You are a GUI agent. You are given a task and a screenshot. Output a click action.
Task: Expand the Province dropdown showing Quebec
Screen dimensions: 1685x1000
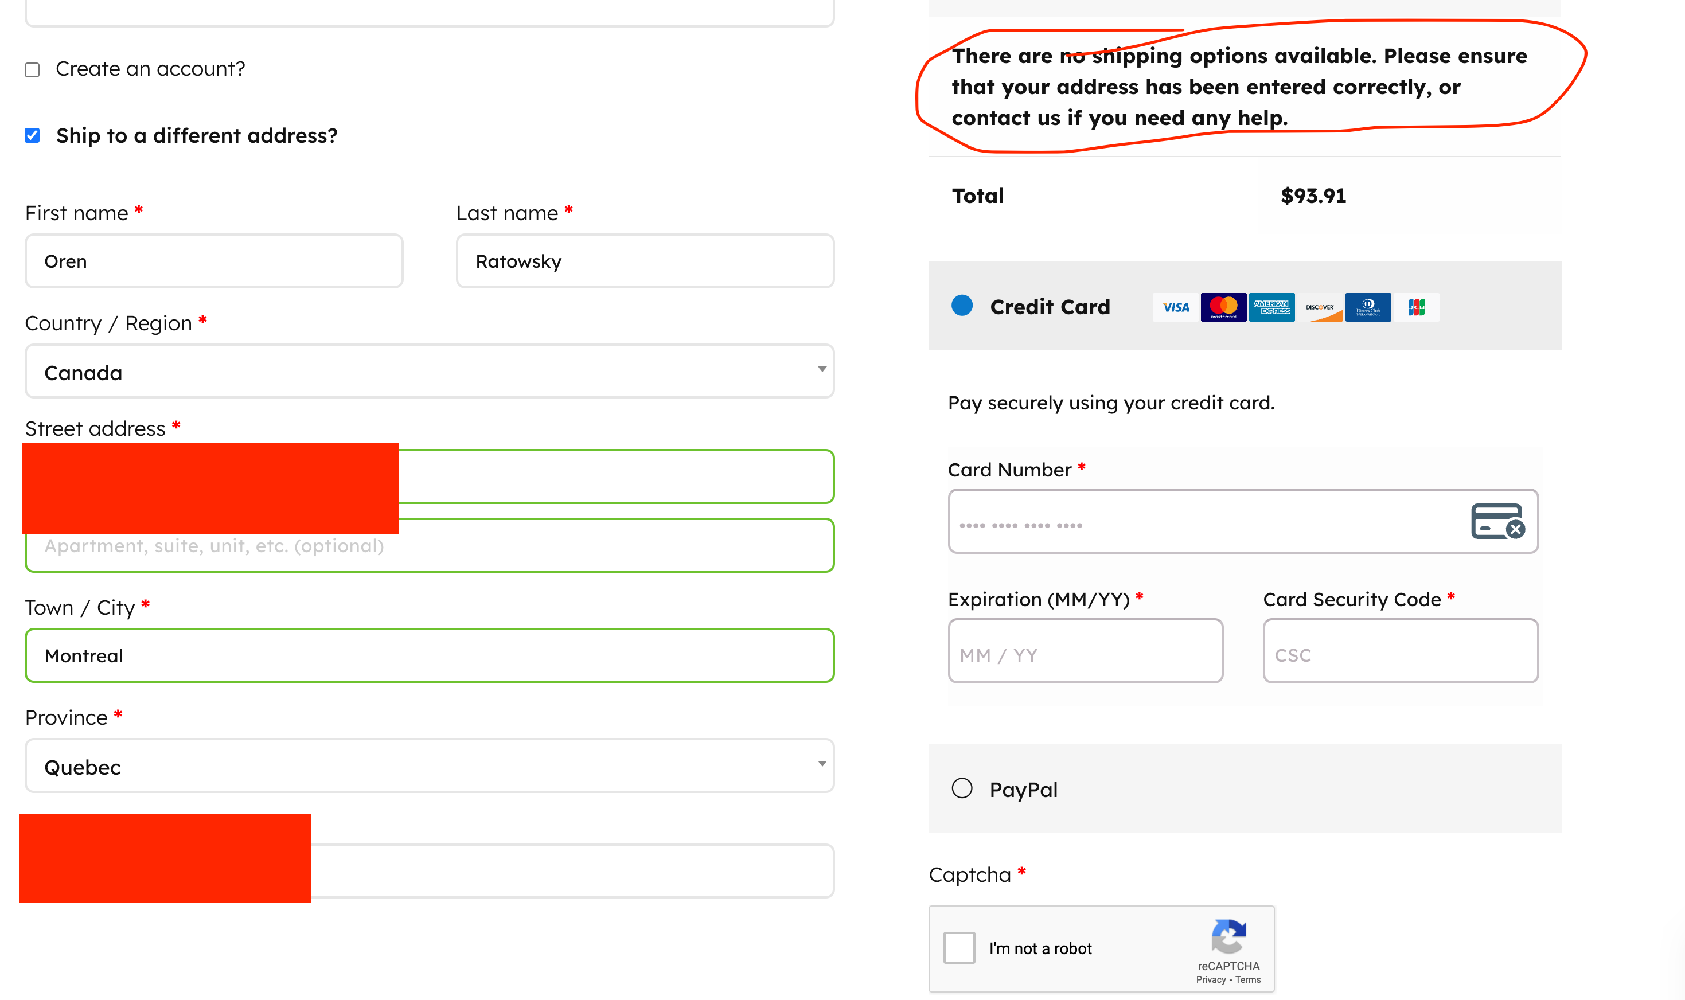click(x=430, y=766)
